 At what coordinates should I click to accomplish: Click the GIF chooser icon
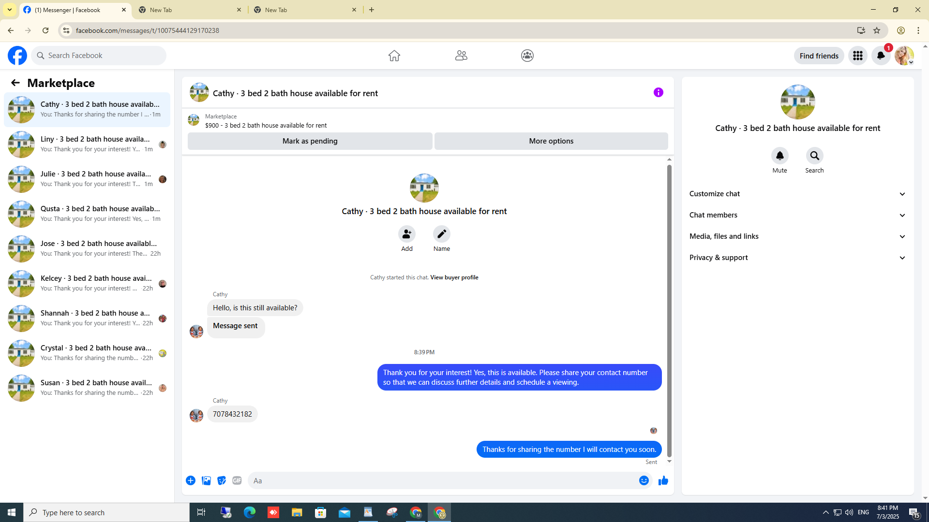pyautogui.click(x=237, y=480)
